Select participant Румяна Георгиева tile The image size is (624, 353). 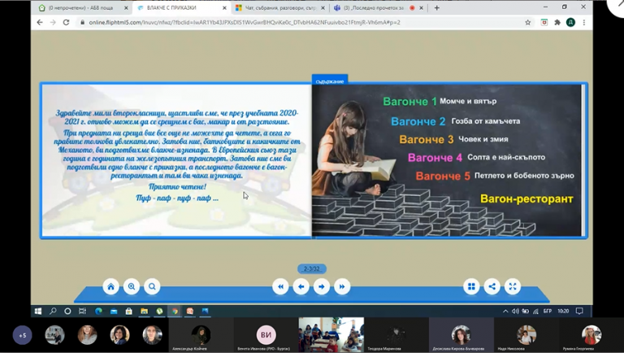(x=591, y=335)
